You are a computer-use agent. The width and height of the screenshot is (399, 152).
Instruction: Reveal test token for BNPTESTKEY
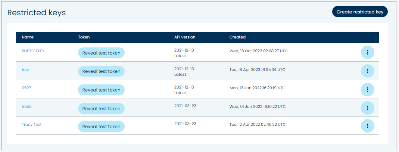click(x=101, y=53)
